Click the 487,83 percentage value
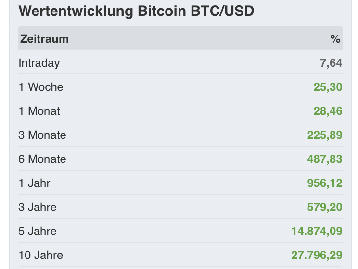This screenshot has height=269, width=358. (x=325, y=159)
